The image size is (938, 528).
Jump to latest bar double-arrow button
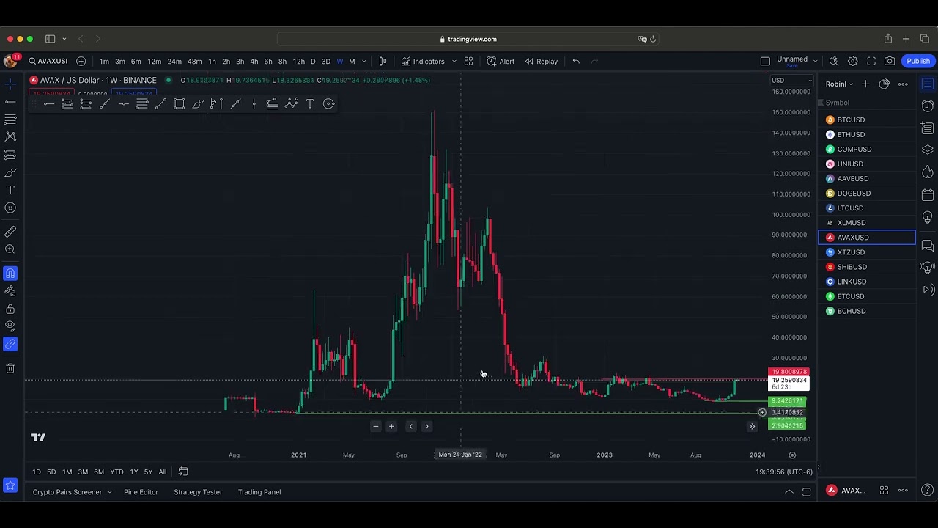point(752,426)
